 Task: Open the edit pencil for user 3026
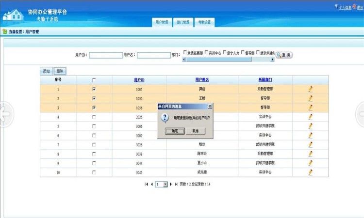point(311,145)
